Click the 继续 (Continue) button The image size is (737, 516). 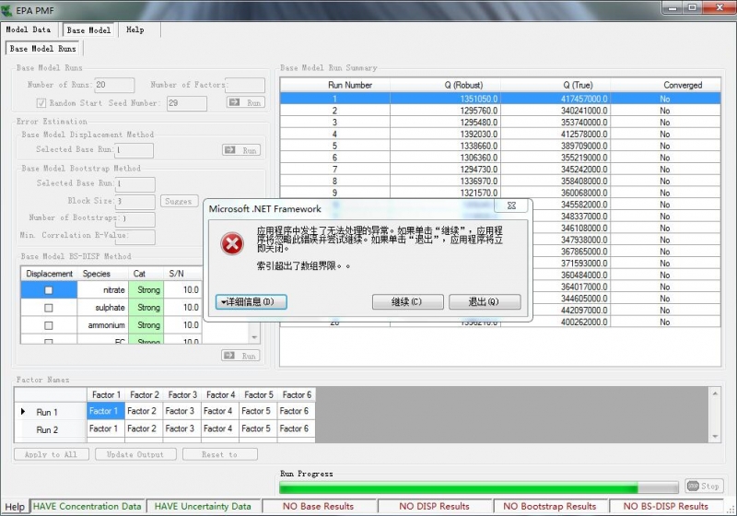click(x=406, y=302)
